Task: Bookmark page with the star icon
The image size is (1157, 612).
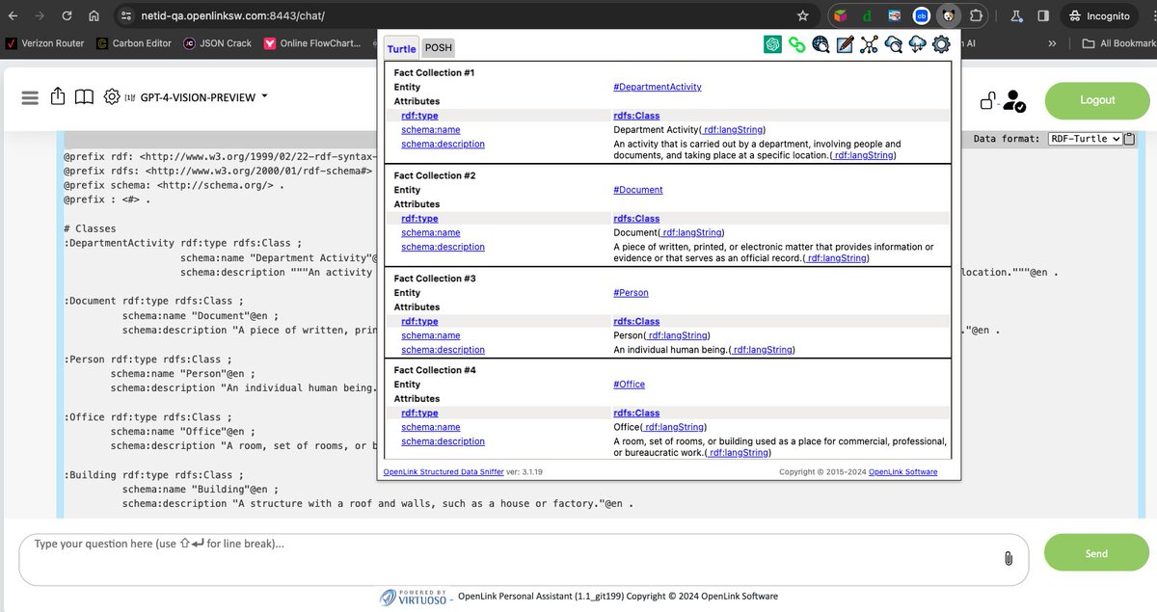Action: point(802,15)
